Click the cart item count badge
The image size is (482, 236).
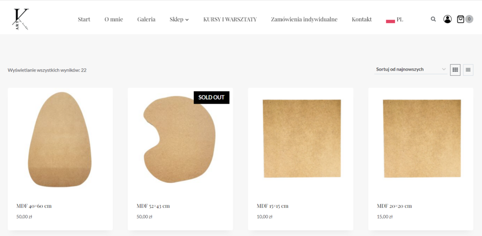point(469,19)
